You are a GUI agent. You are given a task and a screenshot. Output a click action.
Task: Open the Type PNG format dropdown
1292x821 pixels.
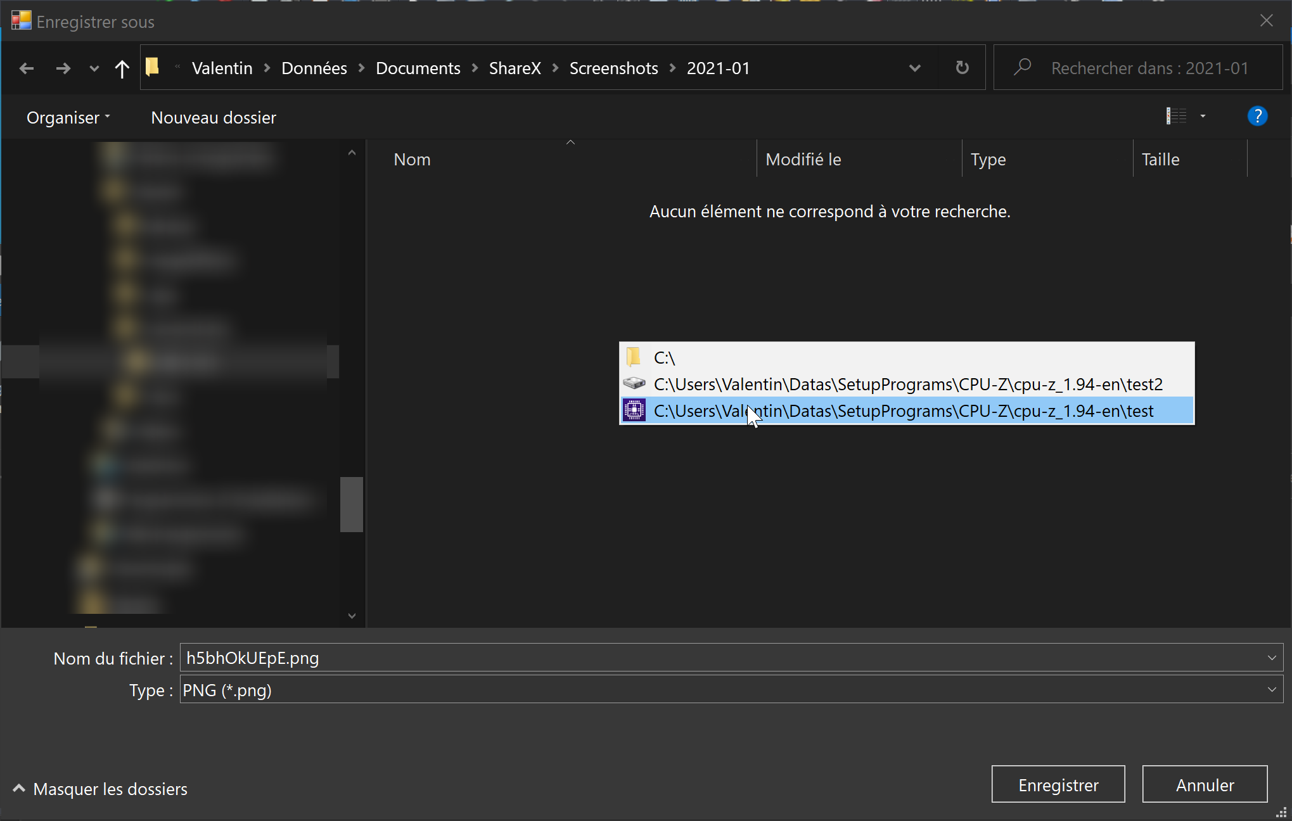tap(1271, 690)
